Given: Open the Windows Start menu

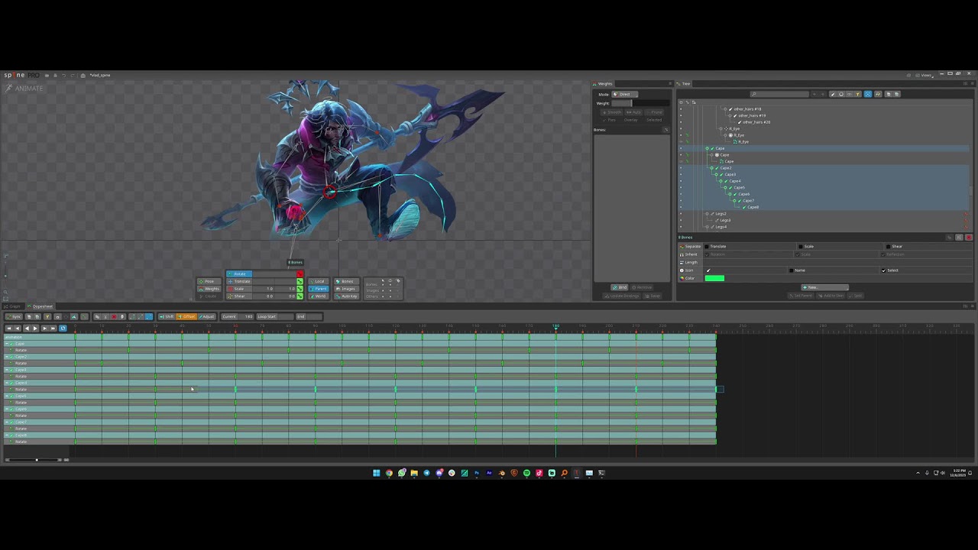Looking at the screenshot, I should click(x=376, y=473).
